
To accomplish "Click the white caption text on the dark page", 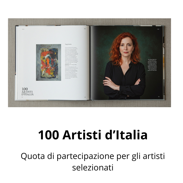I will tap(152, 65).
